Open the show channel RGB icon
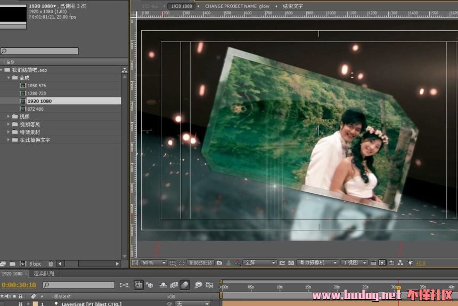The width and height of the screenshot is (458, 306). click(236, 263)
